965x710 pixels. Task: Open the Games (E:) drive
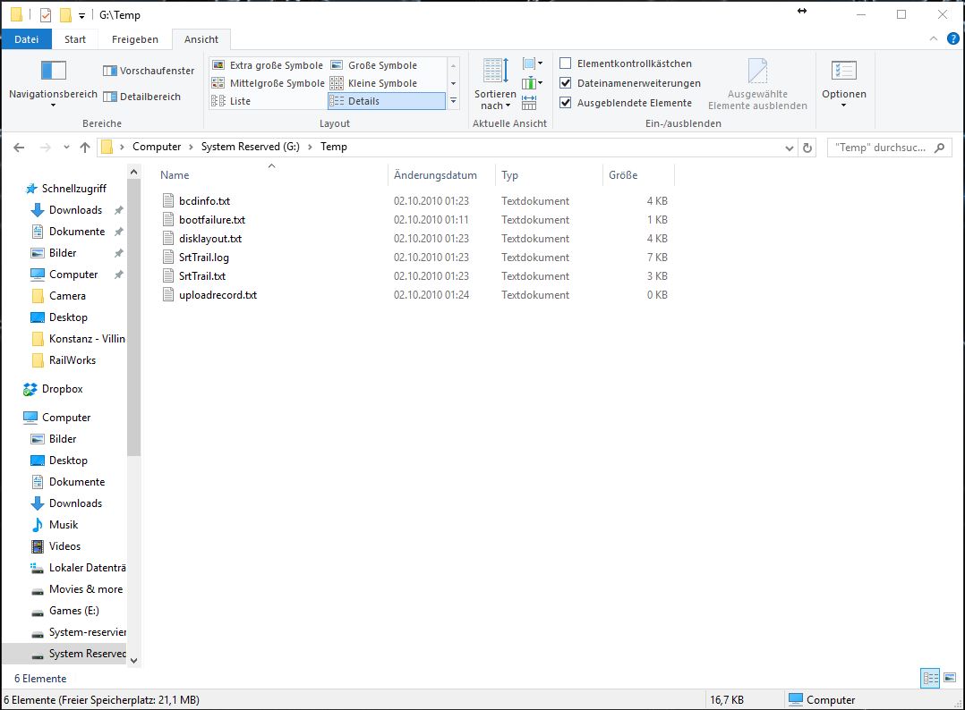point(73,611)
